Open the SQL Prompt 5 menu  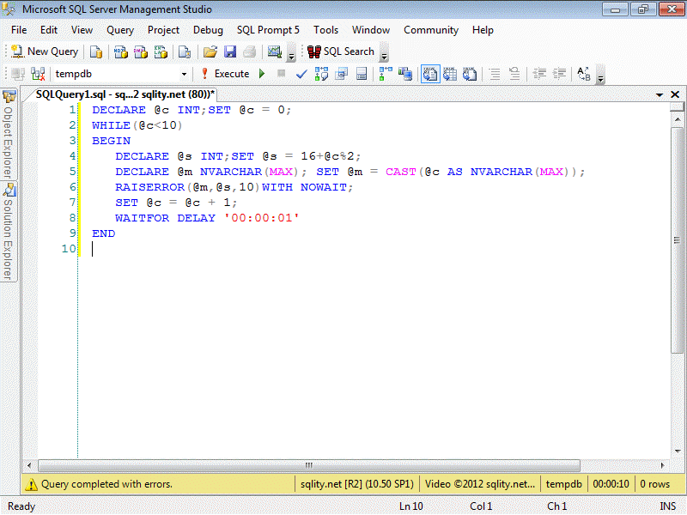(268, 29)
